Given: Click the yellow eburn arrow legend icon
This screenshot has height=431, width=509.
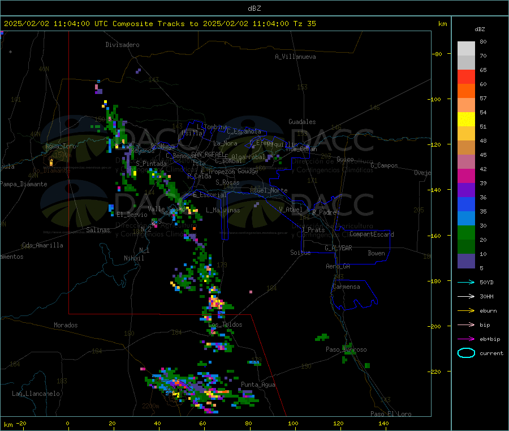Looking at the screenshot, I should (466, 311).
